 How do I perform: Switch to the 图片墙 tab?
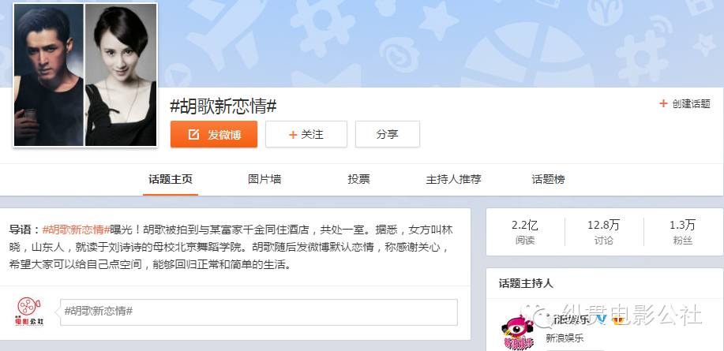point(264,179)
